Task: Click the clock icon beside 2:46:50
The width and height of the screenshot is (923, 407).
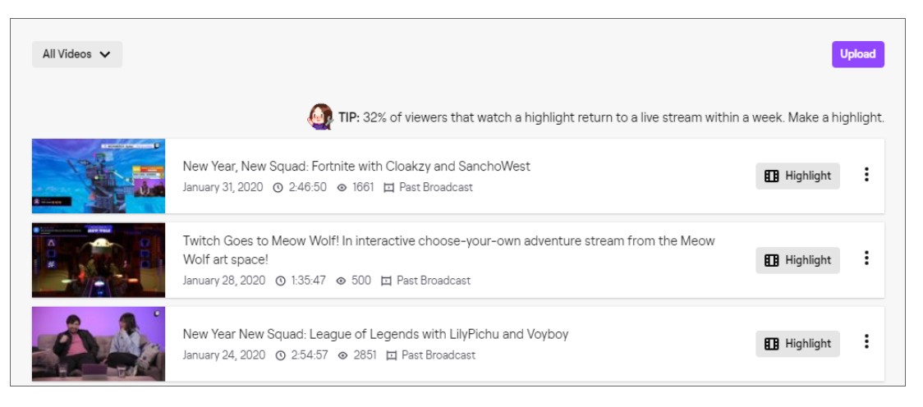Action: click(x=278, y=188)
